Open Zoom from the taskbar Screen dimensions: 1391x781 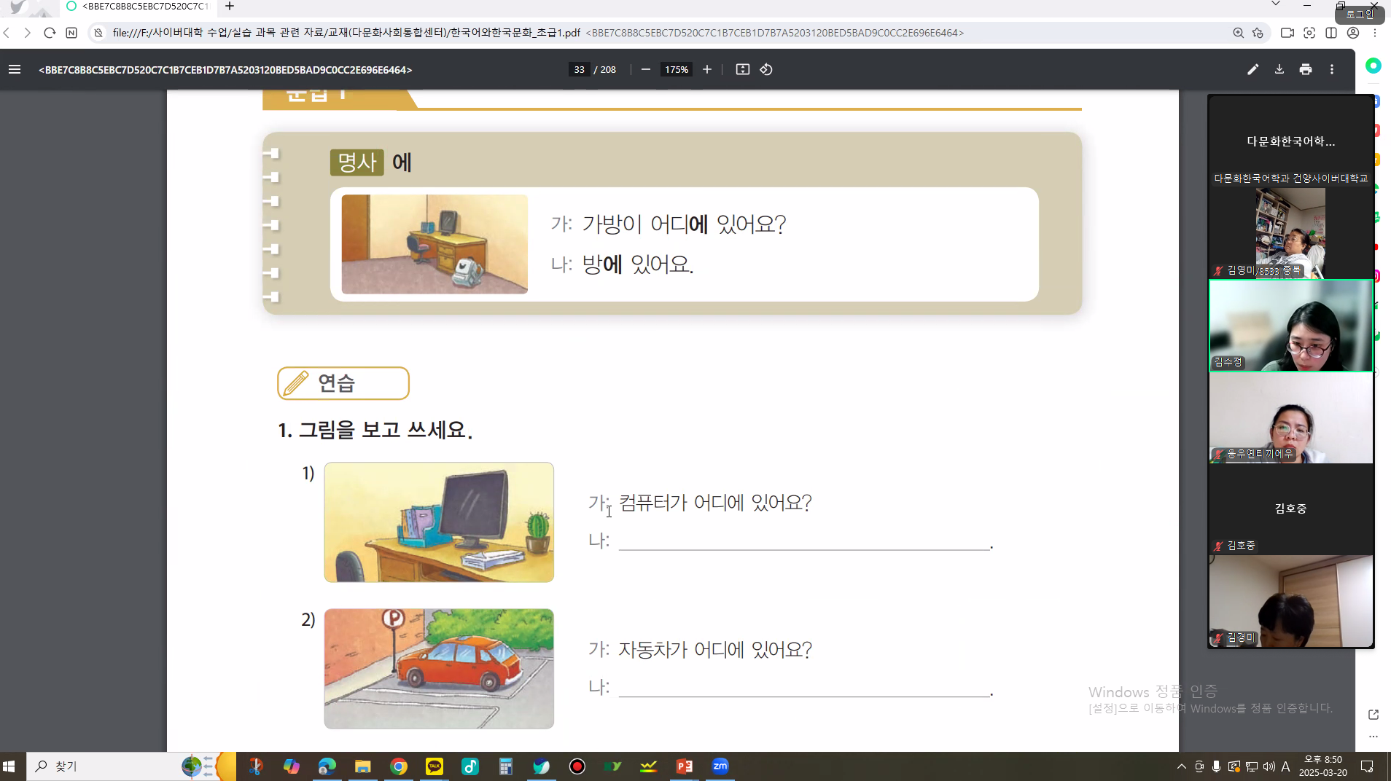click(720, 766)
